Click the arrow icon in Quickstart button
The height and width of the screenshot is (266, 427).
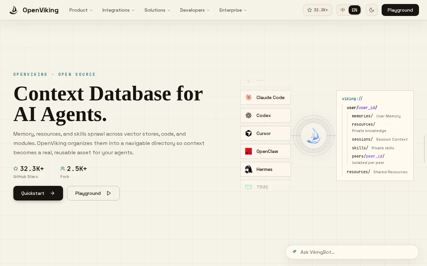coord(52,193)
